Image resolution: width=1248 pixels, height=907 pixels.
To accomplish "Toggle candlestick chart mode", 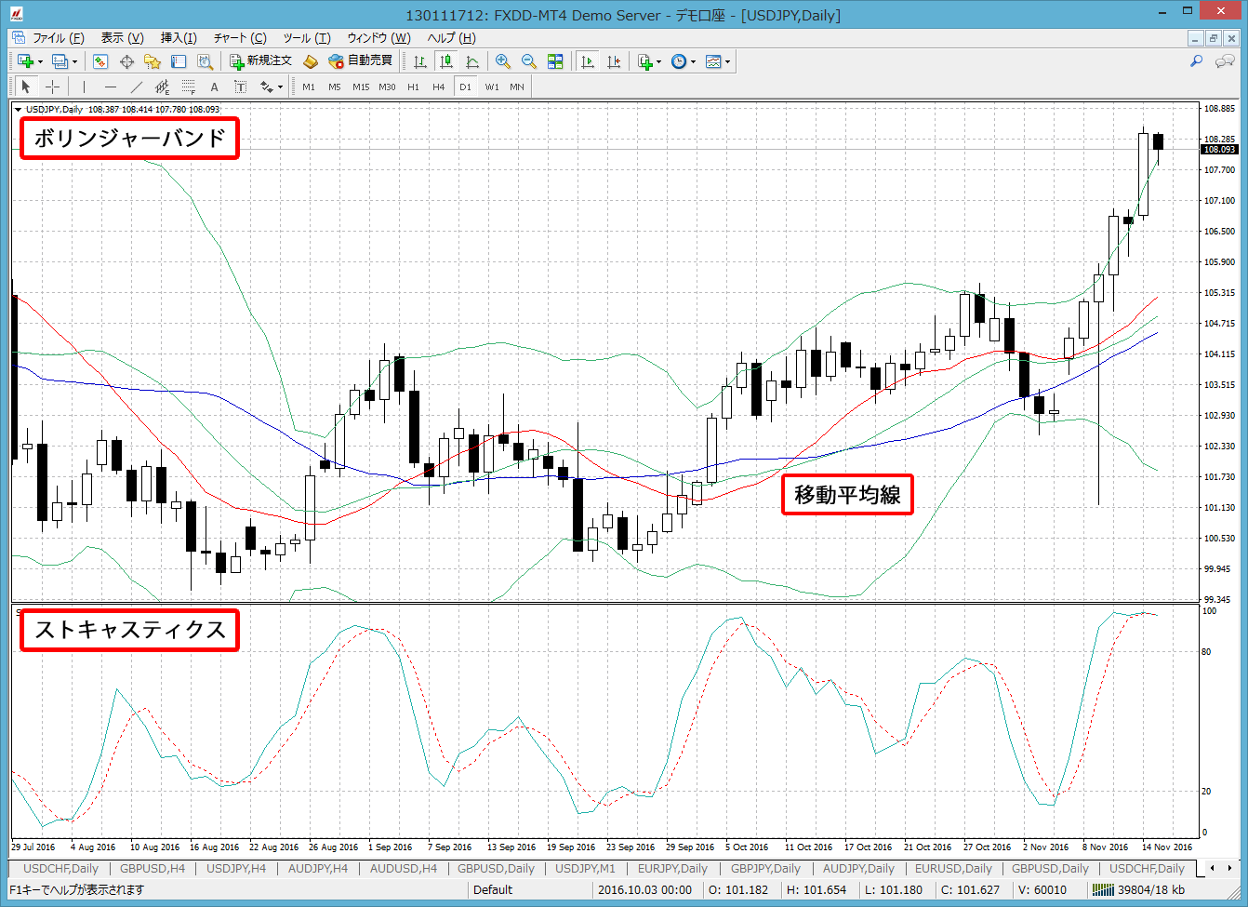I will pyautogui.click(x=446, y=61).
